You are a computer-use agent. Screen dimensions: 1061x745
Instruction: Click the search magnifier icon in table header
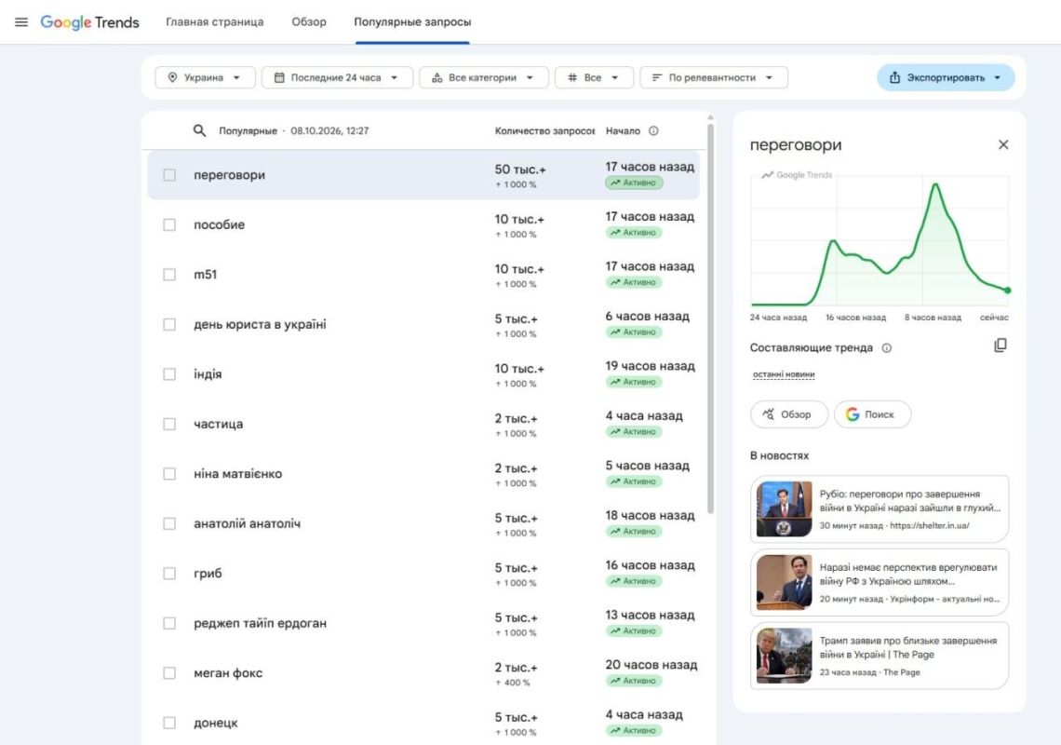199,130
